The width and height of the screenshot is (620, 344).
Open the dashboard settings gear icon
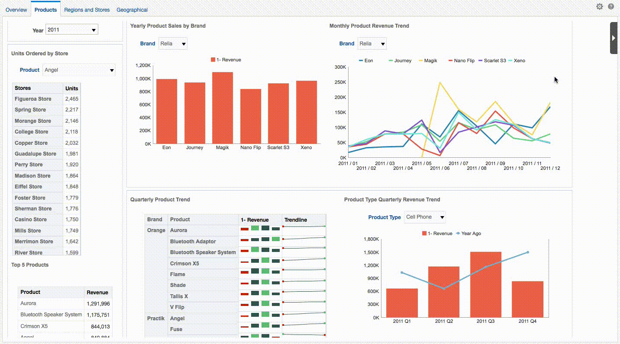[600, 6]
